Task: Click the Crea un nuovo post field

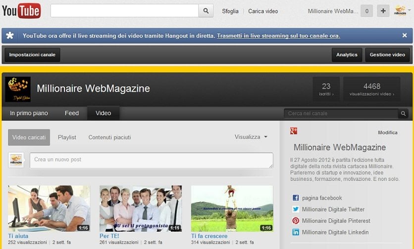Action: point(151,160)
